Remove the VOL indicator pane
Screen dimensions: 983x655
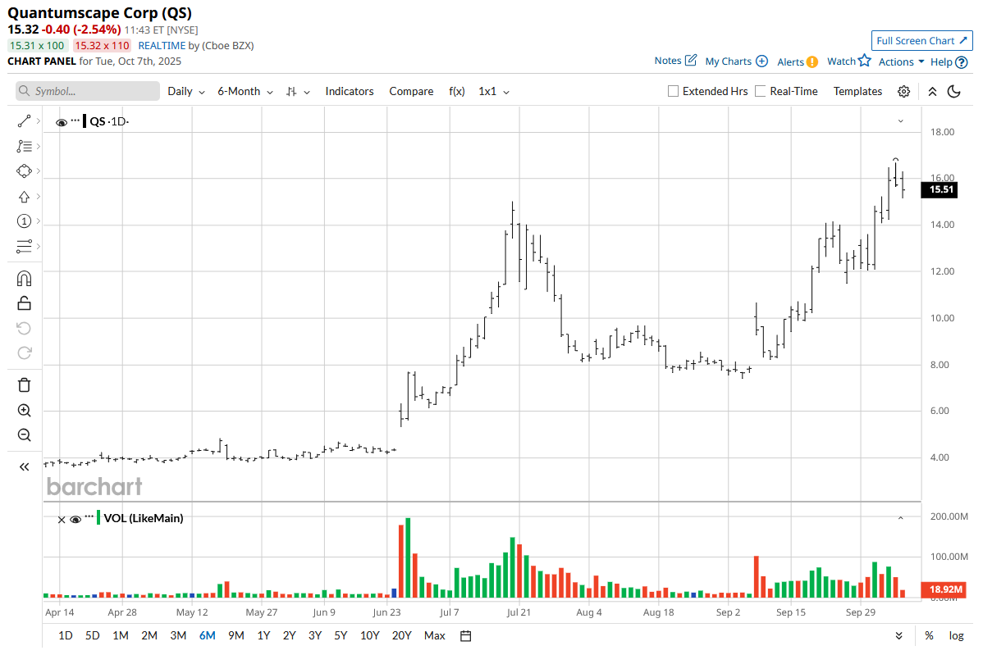(62, 520)
